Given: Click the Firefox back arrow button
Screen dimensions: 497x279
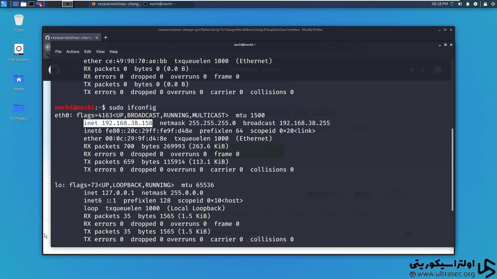Looking at the screenshot, I should coord(48,47).
